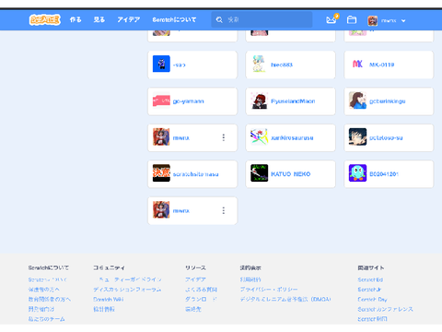The width and height of the screenshot is (442, 332).
Task: Open the MK-0119 profile link
Action: point(381,65)
